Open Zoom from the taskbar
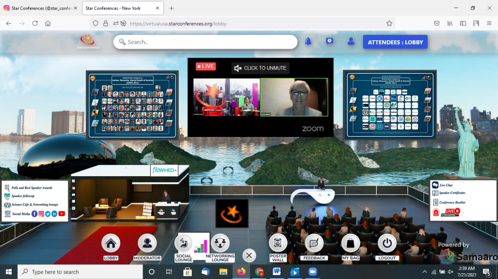498x279 pixels. (x=313, y=272)
